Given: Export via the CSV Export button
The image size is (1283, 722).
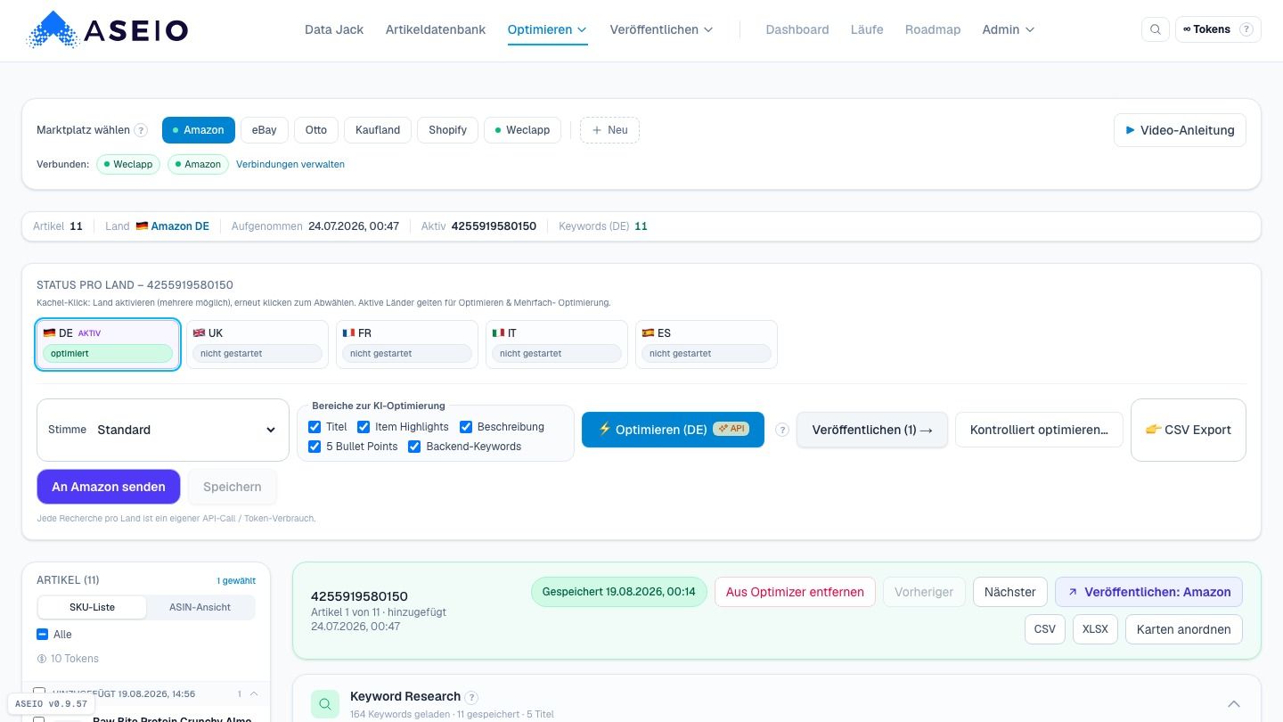Looking at the screenshot, I should pos(1189,430).
